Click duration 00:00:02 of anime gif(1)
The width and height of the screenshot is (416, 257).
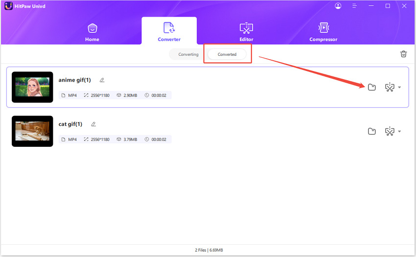(159, 95)
